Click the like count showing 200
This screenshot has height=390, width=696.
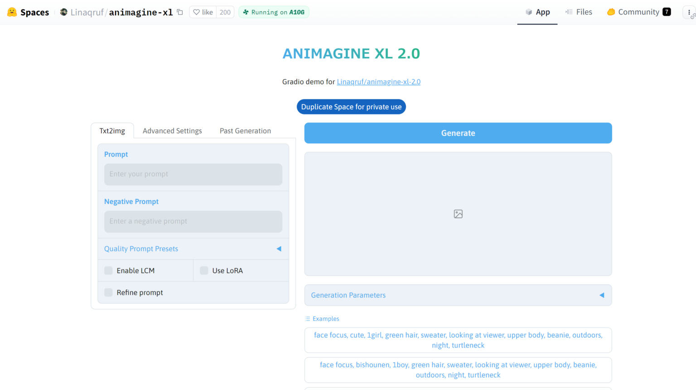click(225, 12)
